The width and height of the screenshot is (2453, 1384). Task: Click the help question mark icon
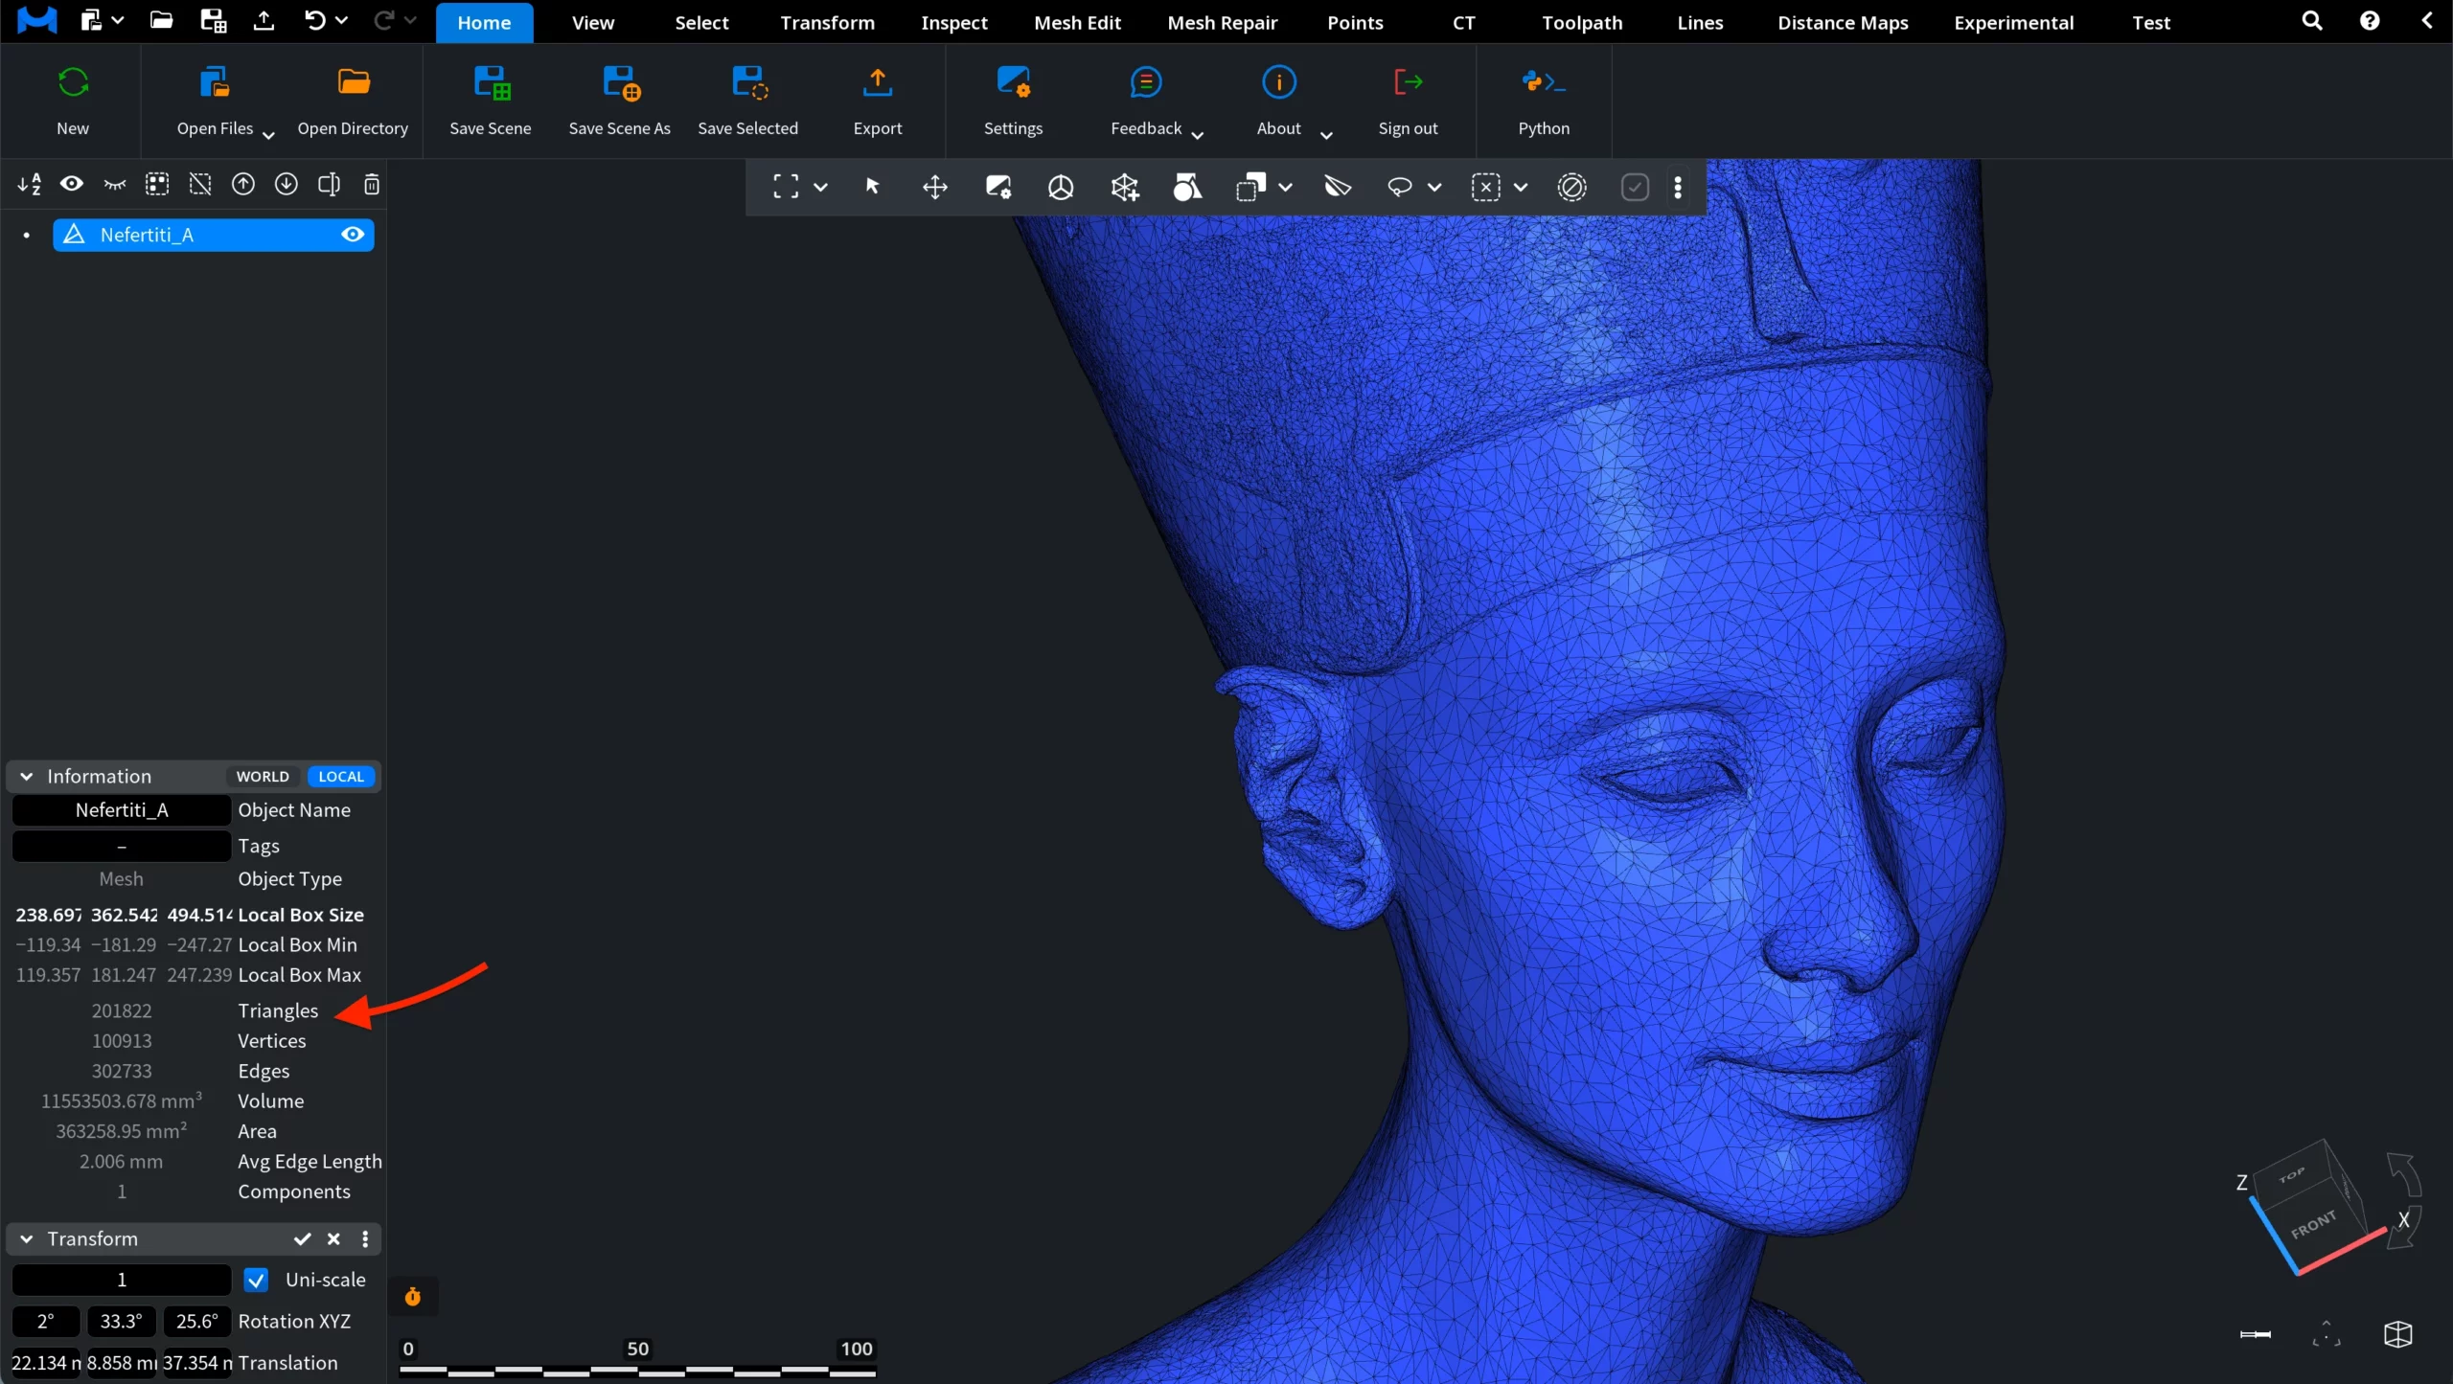click(x=2370, y=21)
